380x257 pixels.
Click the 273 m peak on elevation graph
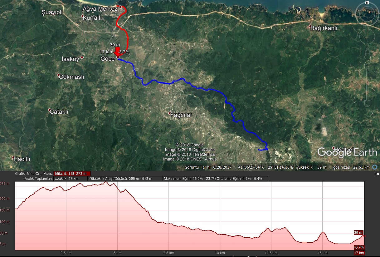tap(106, 182)
